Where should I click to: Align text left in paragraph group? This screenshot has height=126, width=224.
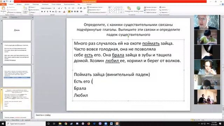pos(69,12)
